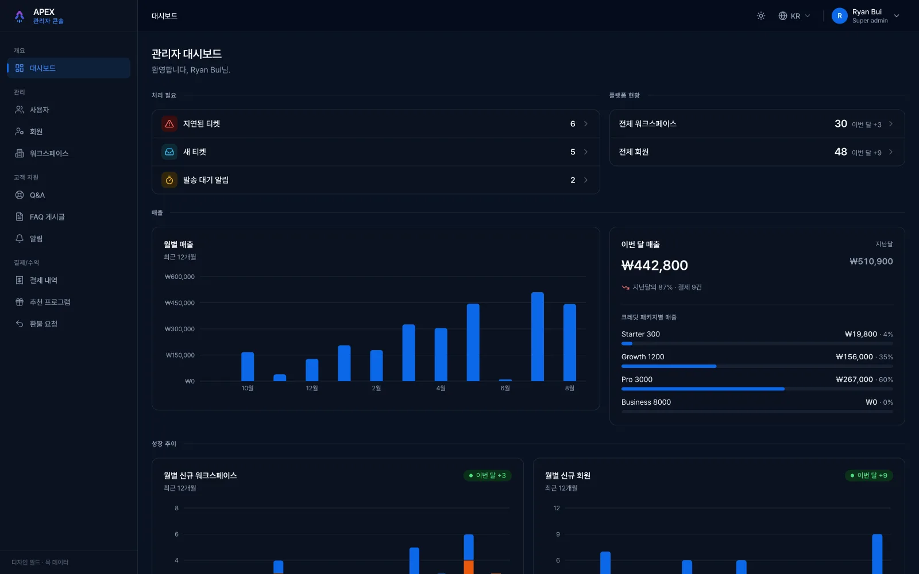Open 전체 워크스페이스 row chevron
Screen dimensions: 919x574
click(891, 124)
